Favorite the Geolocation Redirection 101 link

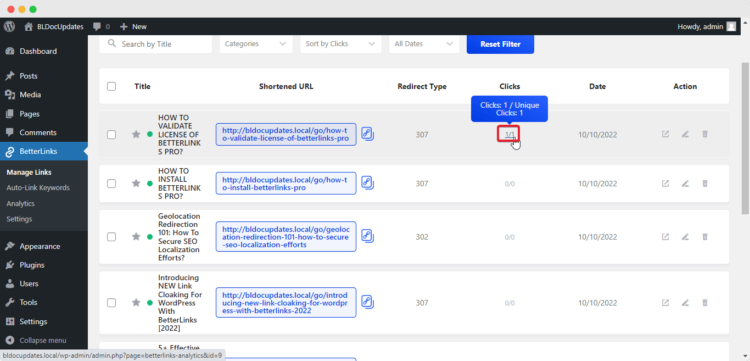coord(136,236)
